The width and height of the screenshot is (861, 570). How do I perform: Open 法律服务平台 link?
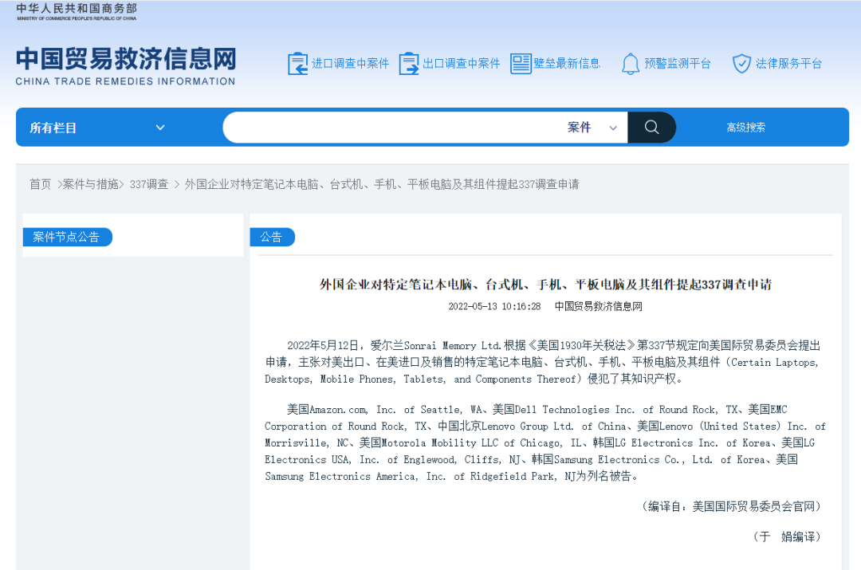[788, 64]
